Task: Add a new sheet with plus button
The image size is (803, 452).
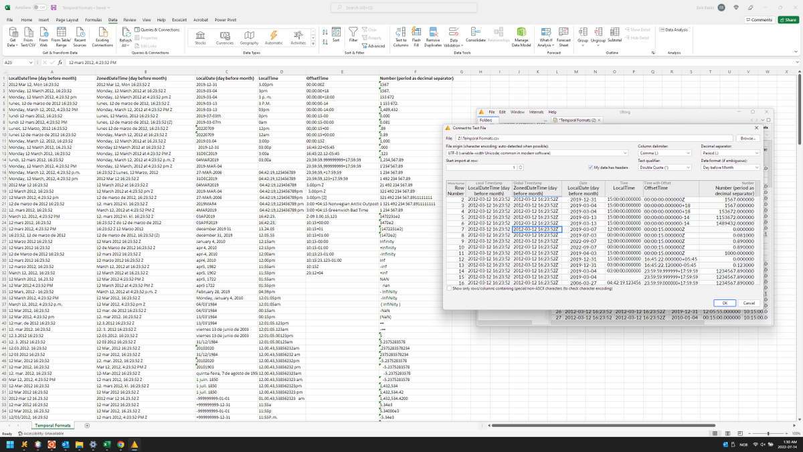Action: tap(88, 425)
